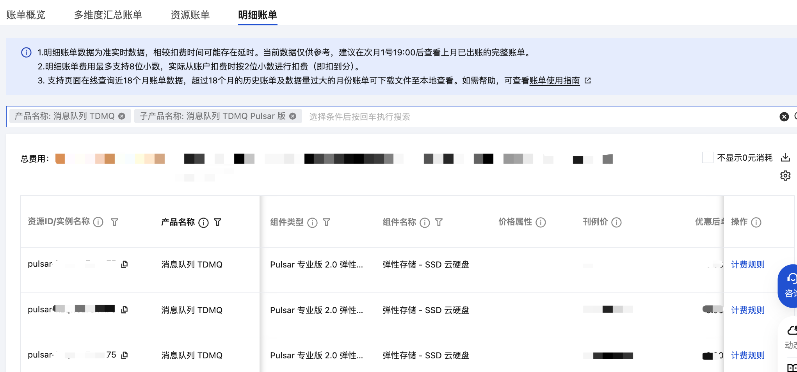Click the third row Pulsar 专业版 2.0 弹性... cell
Viewport: 797px width, 372px height.
pyautogui.click(x=317, y=356)
